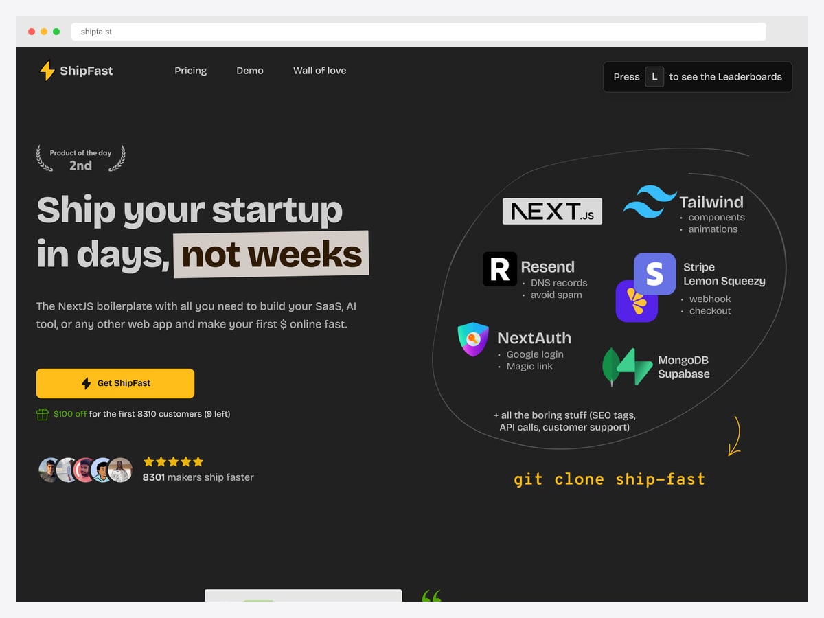Click the five-star rating
Image resolution: width=824 pixels, height=618 pixels.
[173, 461]
